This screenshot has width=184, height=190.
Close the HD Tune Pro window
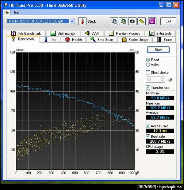(x=176, y=5)
